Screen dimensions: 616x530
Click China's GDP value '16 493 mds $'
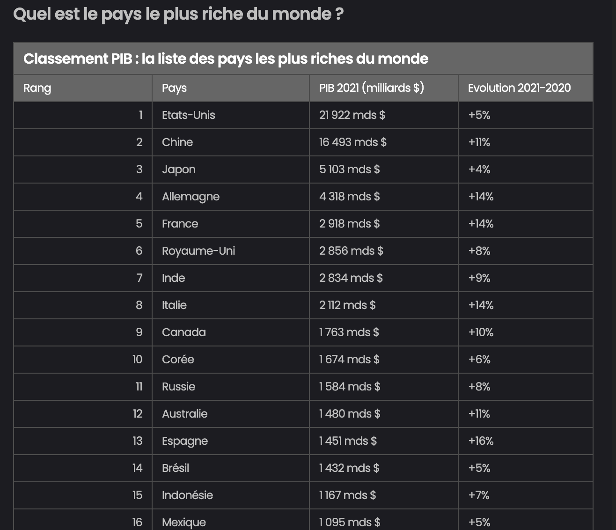tap(352, 142)
